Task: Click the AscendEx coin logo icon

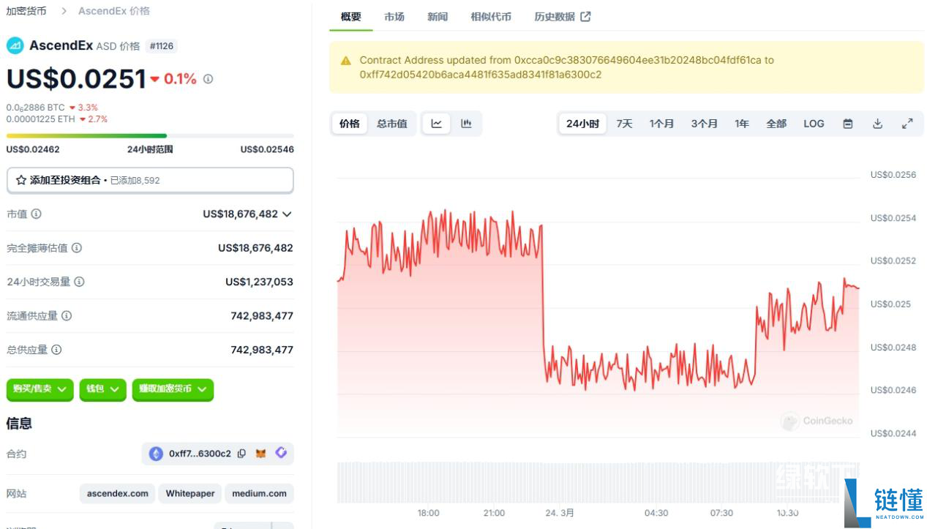Action: click(x=15, y=45)
